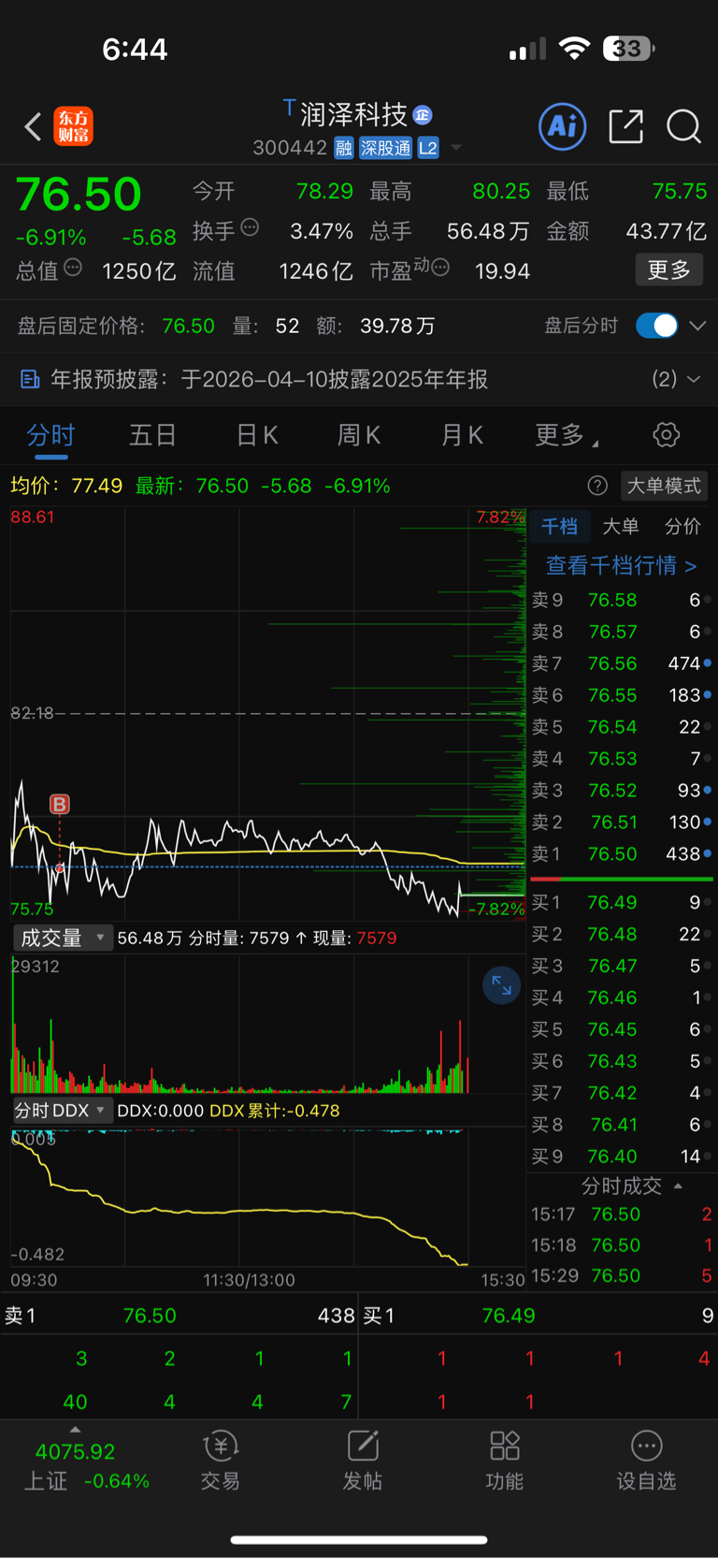
Task: Tap the back arrow icon
Action: click(x=33, y=126)
